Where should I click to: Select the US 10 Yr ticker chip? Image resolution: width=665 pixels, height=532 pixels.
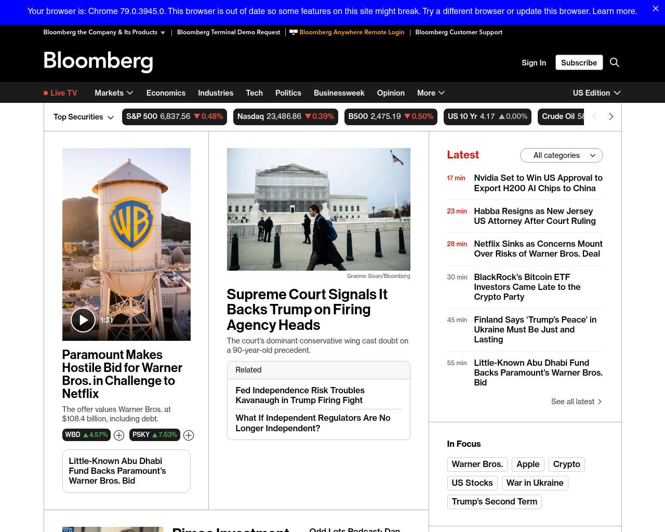tap(488, 117)
